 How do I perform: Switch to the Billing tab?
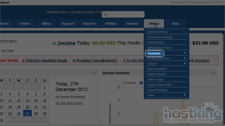tap(46, 24)
